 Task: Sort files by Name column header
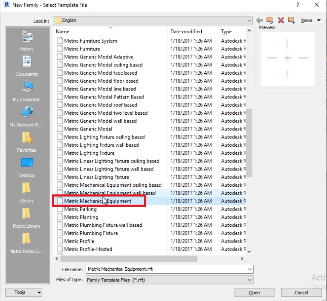point(63,32)
